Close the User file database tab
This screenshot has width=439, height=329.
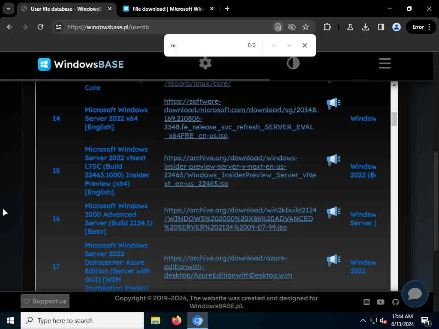click(x=110, y=9)
